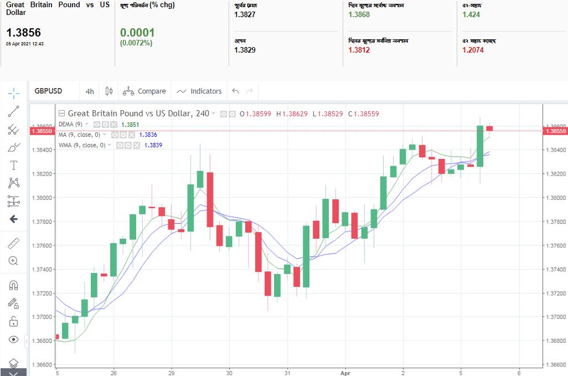The height and width of the screenshot is (376, 568).
Task: Select the Text annotation tool
Action: [x=14, y=165]
